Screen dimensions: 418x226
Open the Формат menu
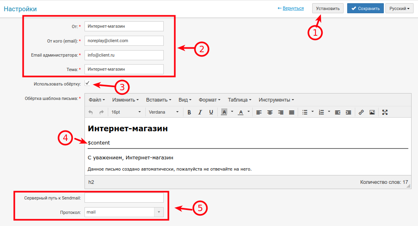click(x=209, y=100)
